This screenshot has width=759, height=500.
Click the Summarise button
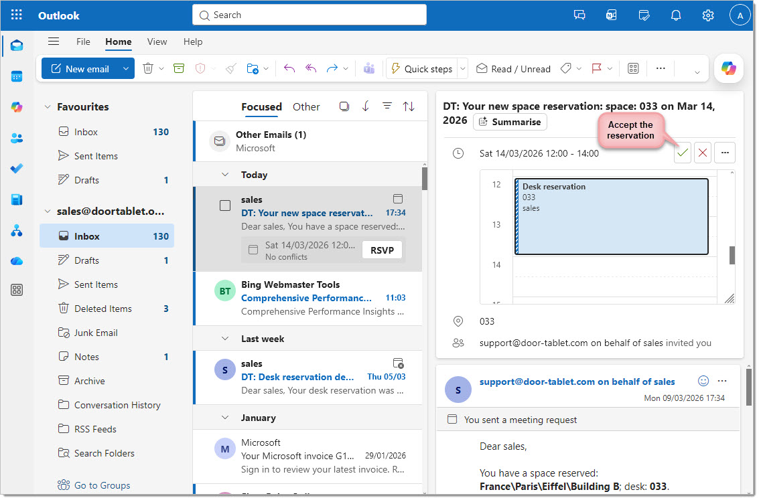pos(510,122)
